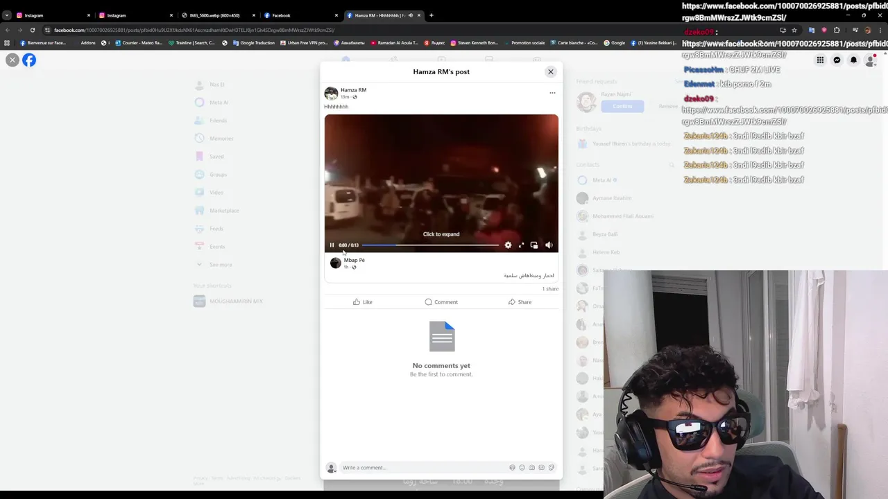Open a new browser tab
Image resolution: width=888 pixels, height=499 pixels.
[431, 15]
